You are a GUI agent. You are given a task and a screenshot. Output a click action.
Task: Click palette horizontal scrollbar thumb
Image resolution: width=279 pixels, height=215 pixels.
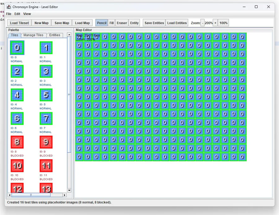31,195
